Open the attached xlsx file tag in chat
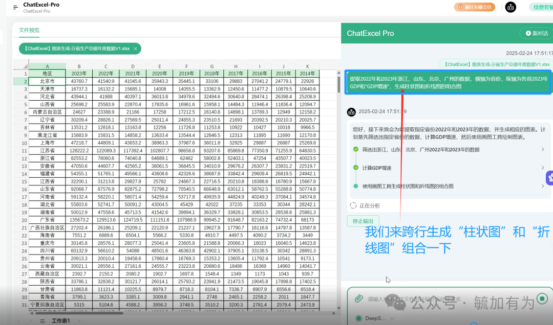Viewport: 553px width, 325px height. pyautogui.click(x=496, y=64)
